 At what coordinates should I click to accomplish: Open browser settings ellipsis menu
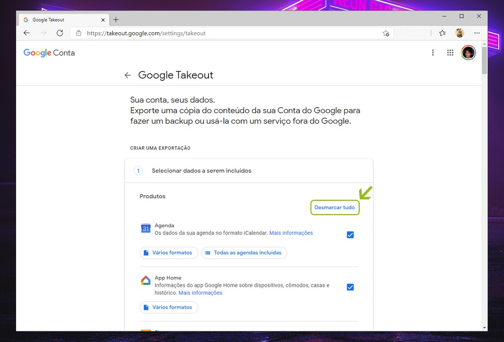pos(477,33)
